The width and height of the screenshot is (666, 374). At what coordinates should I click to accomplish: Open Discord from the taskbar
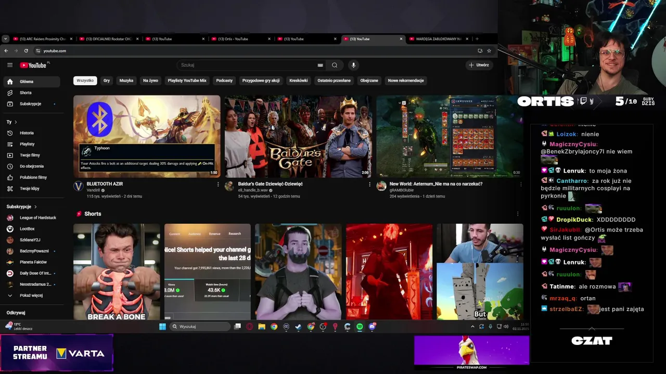coord(372,327)
